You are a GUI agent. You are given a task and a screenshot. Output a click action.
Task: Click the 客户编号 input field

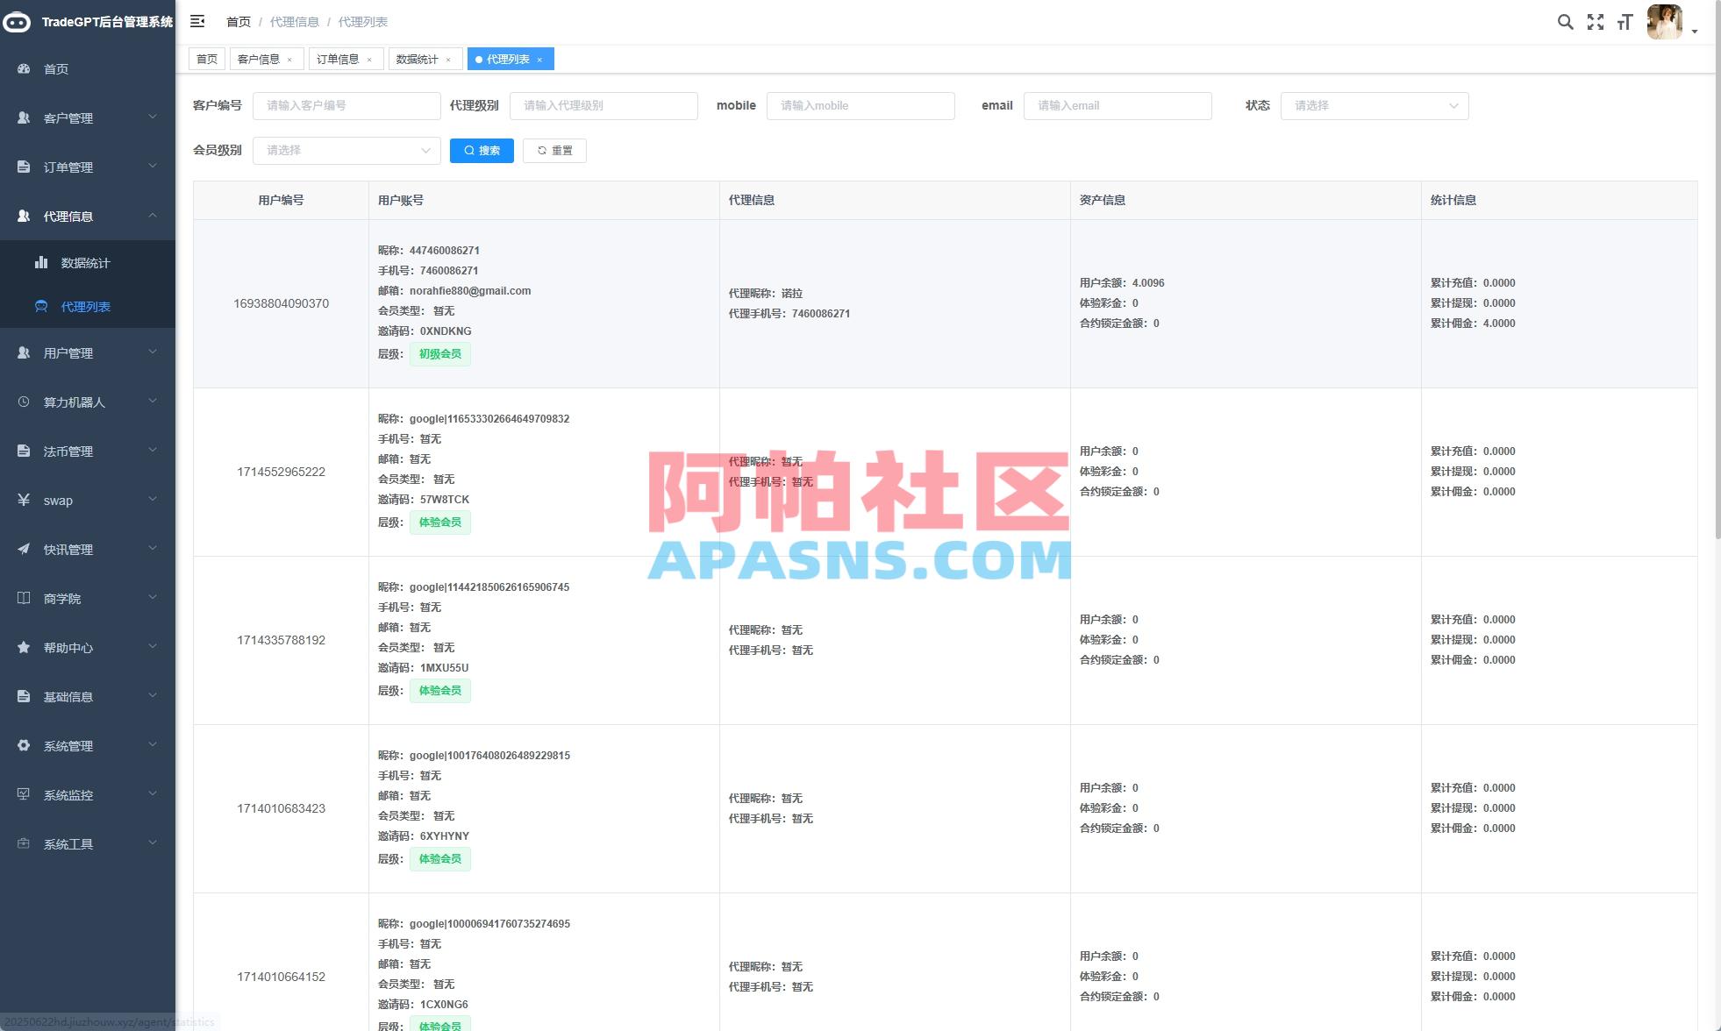(346, 105)
